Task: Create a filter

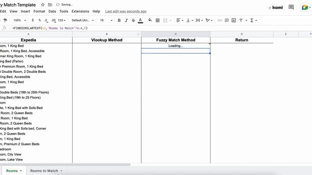Action: [x=241, y=20]
